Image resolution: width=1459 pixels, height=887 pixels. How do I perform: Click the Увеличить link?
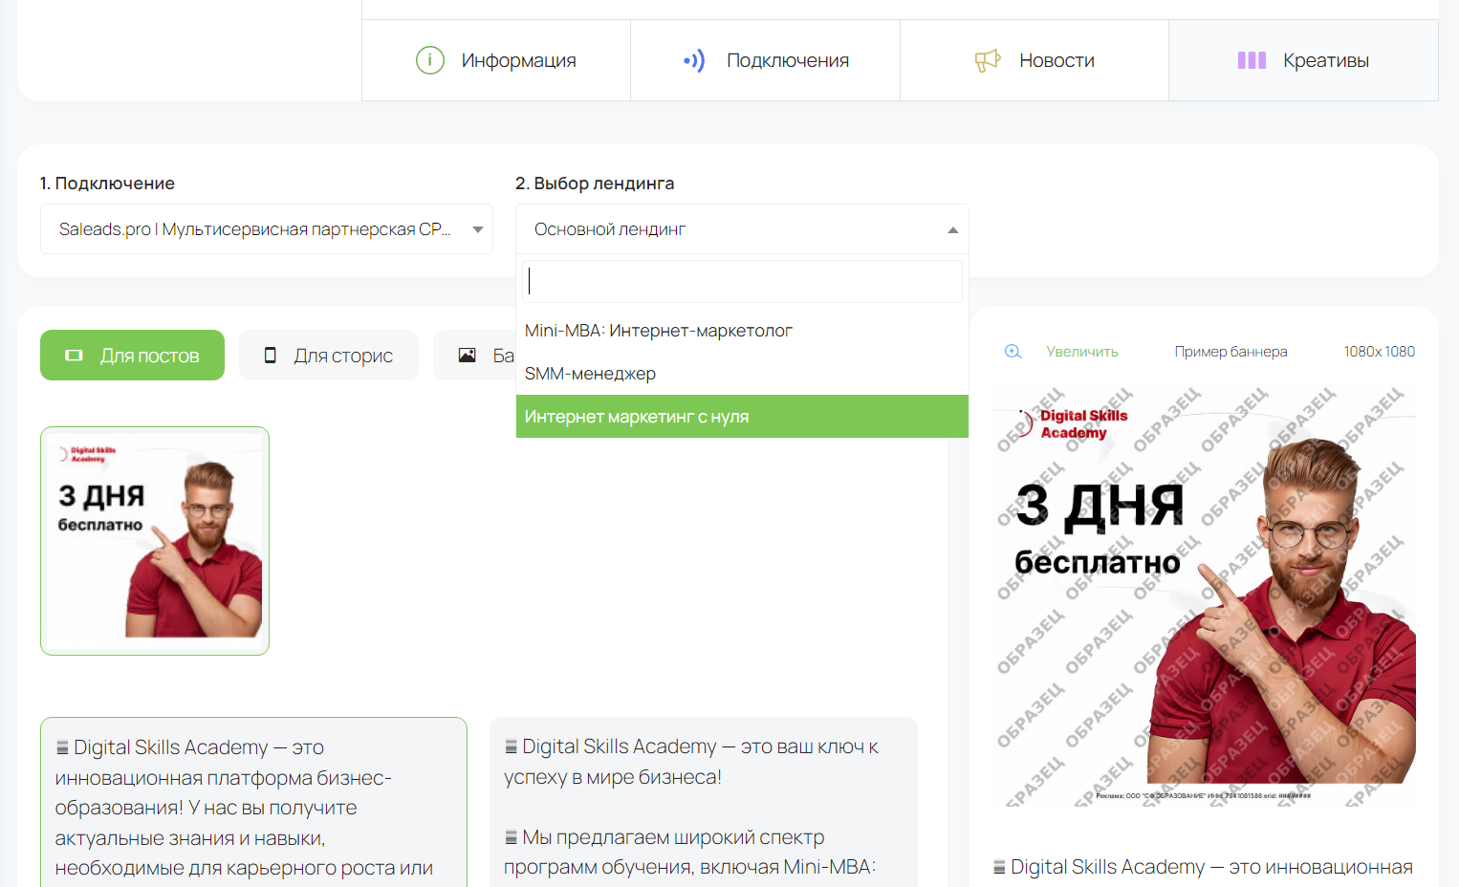[x=1081, y=352]
